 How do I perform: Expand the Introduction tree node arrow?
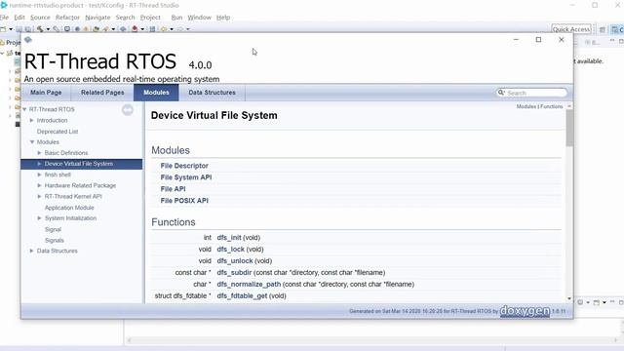(x=31, y=120)
